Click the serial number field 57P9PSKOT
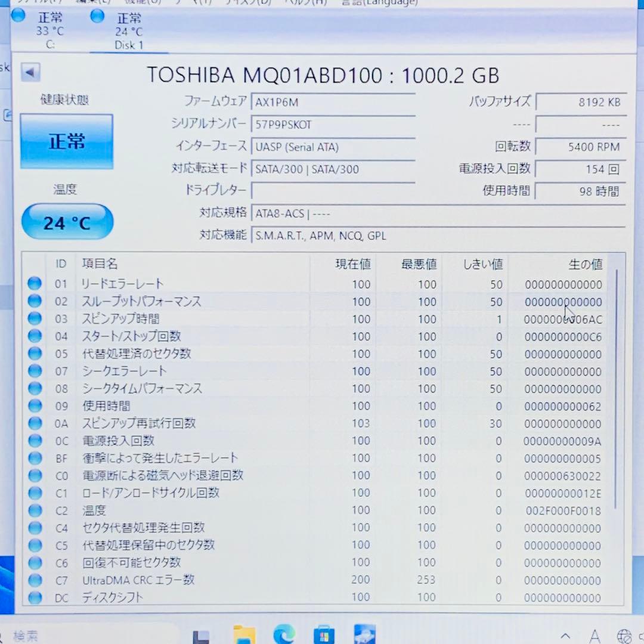644x644 pixels. tap(333, 125)
